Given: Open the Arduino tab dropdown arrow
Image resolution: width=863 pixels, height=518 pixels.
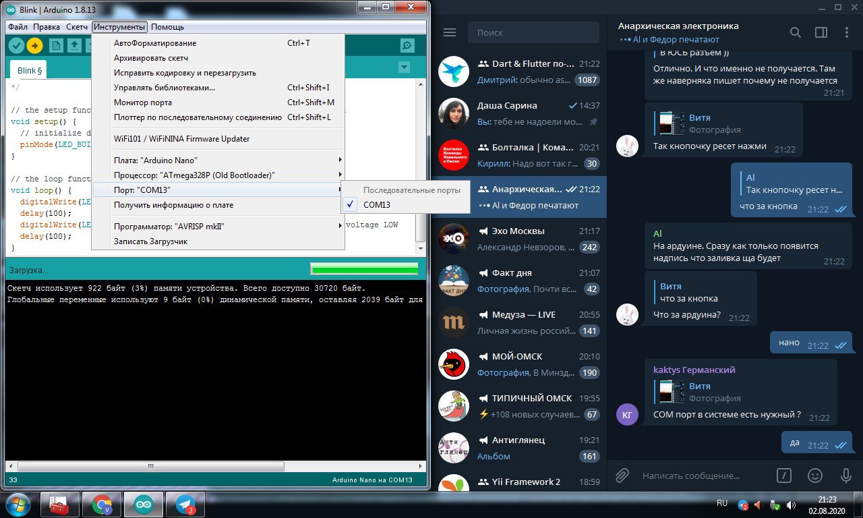Looking at the screenshot, I should (404, 67).
